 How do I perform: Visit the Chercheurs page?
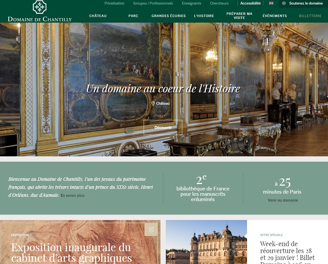point(219,3)
